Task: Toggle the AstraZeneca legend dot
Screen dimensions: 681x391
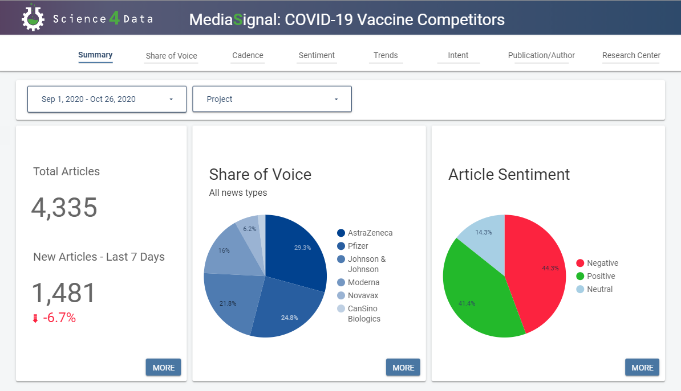Action: coord(341,233)
